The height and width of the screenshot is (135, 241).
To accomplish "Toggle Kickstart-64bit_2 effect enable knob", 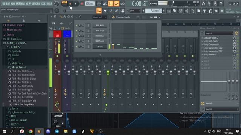I will 235,38.
